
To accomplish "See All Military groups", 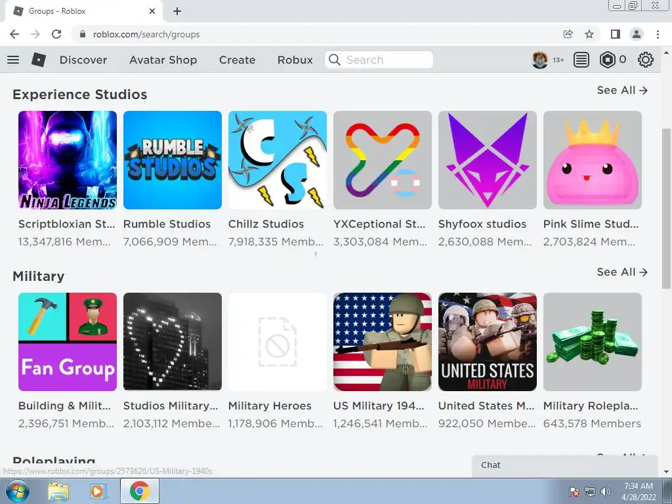I will pos(622,272).
